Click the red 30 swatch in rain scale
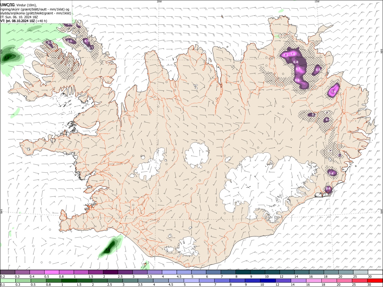The height and width of the screenshot is (287, 383). click(x=375, y=280)
